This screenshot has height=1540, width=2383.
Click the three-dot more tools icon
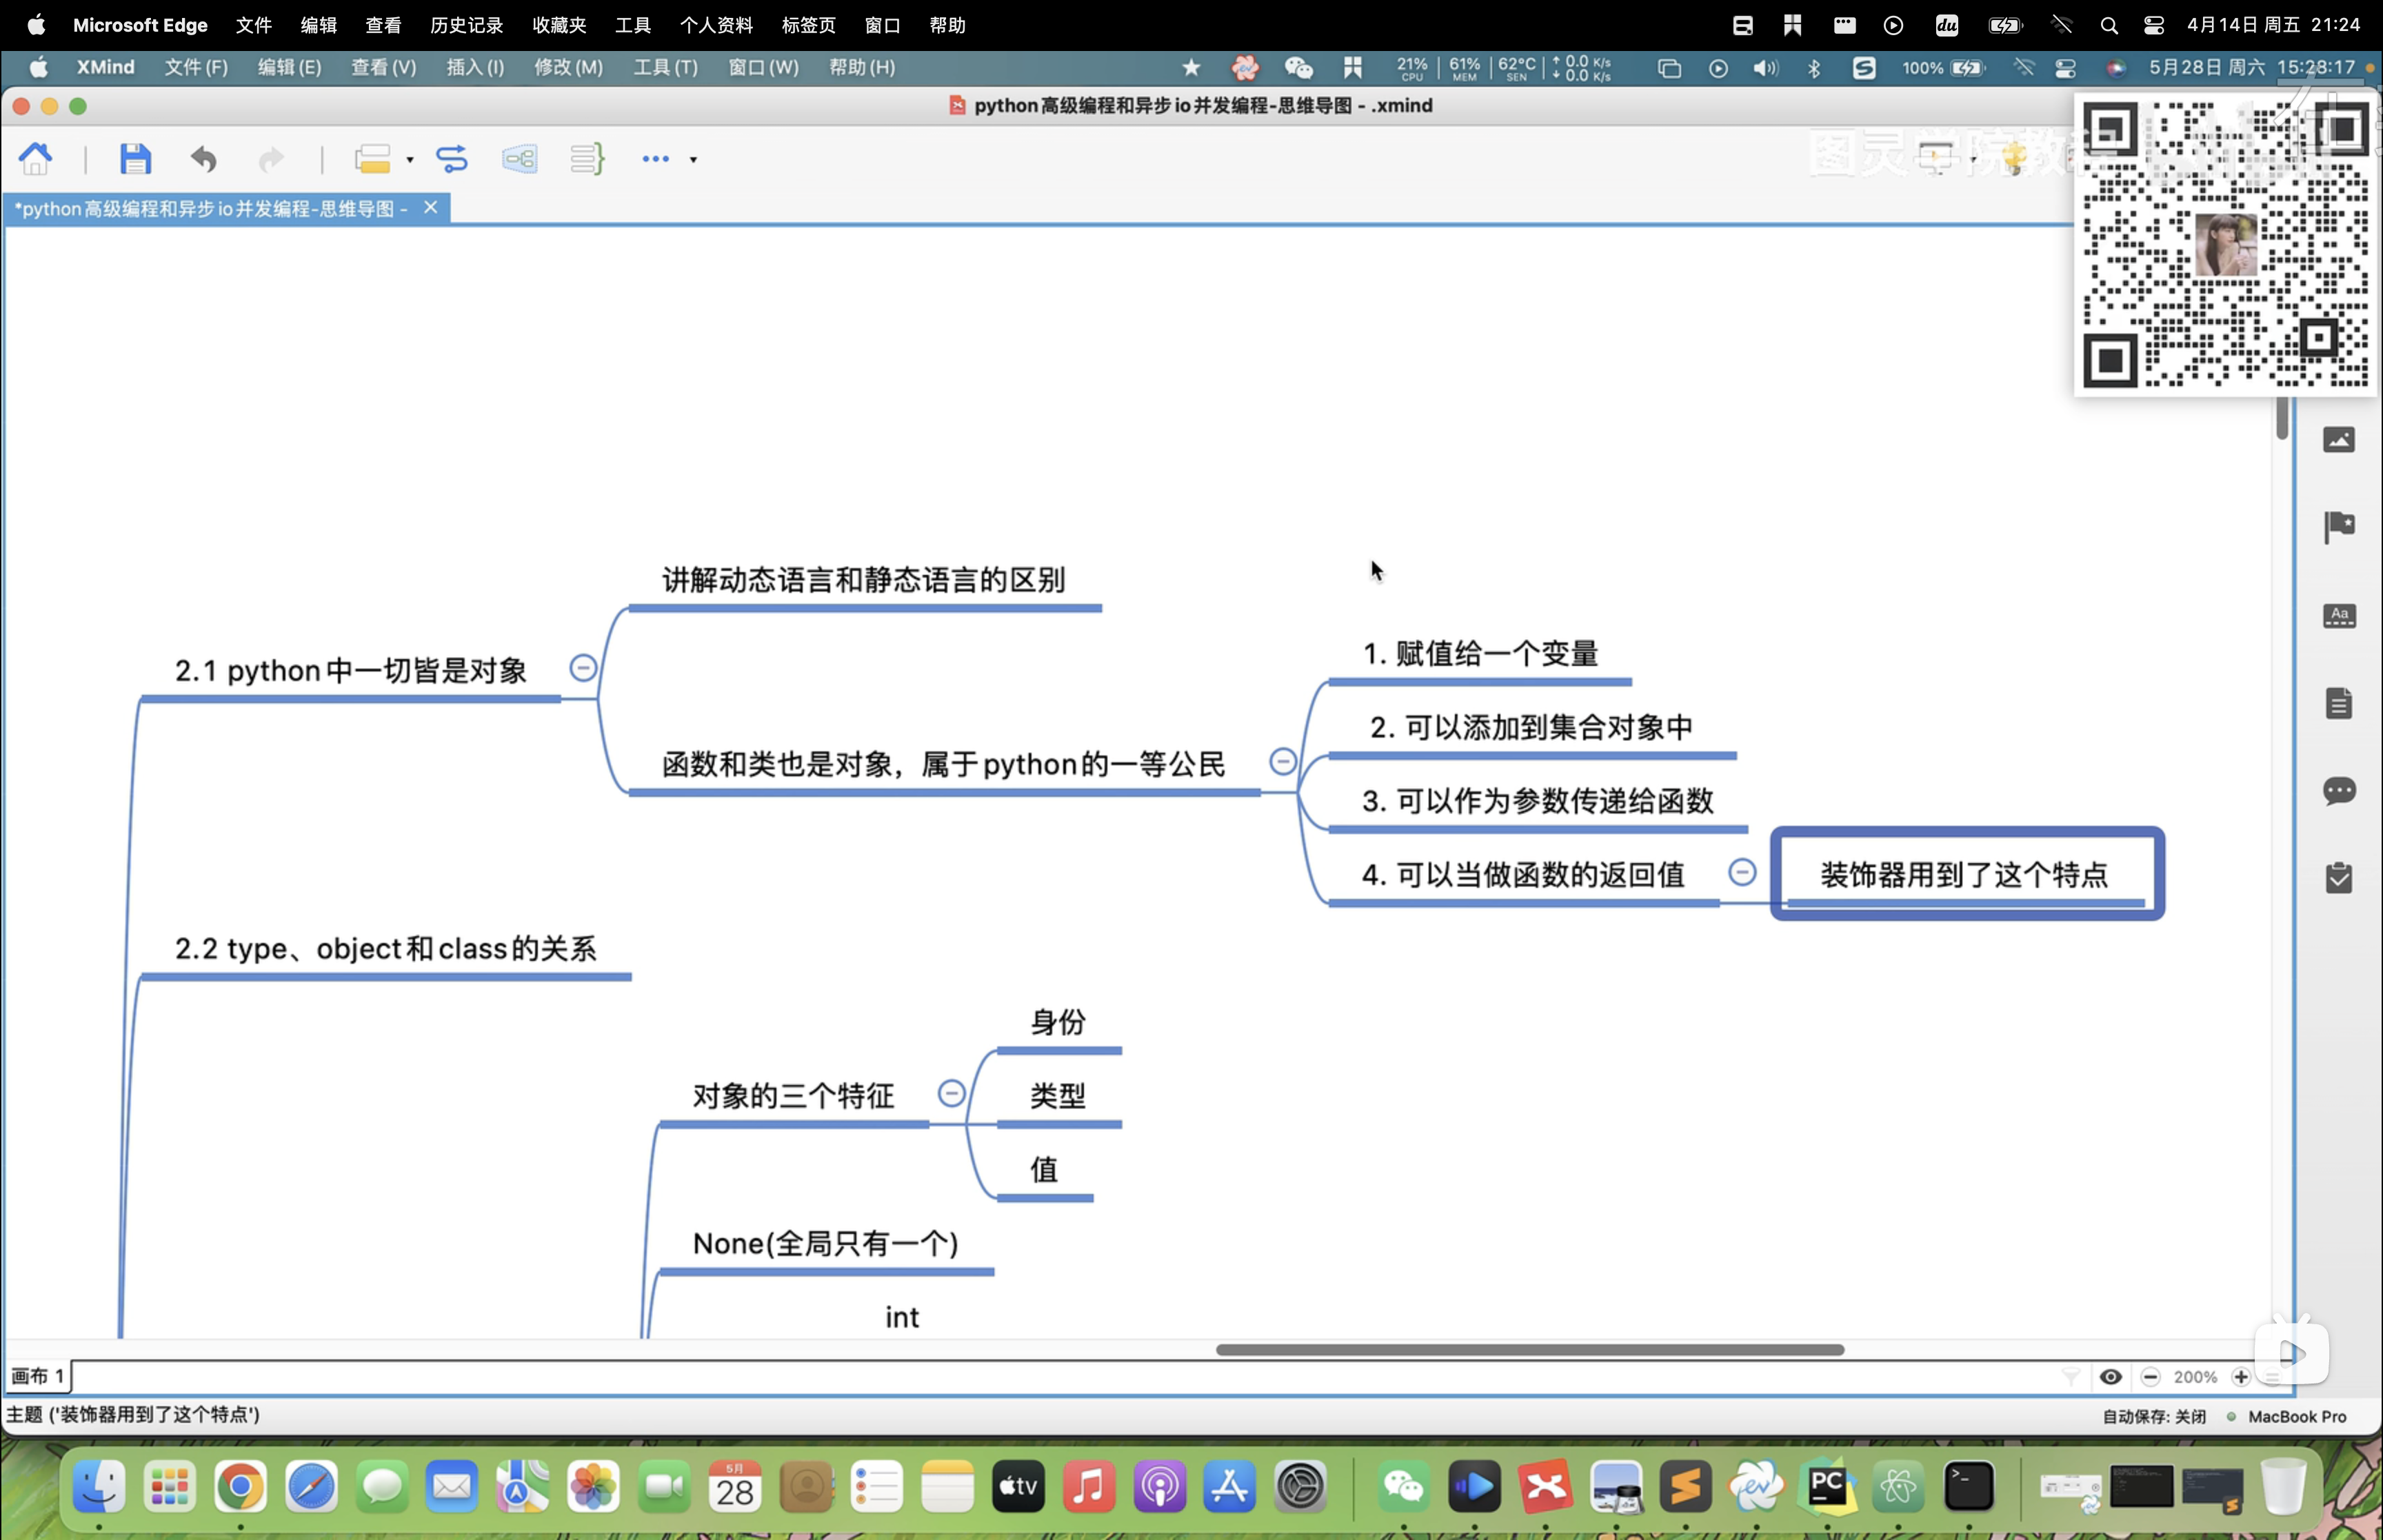(x=656, y=159)
